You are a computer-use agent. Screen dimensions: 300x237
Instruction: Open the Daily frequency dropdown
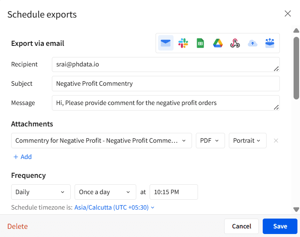[41, 192]
